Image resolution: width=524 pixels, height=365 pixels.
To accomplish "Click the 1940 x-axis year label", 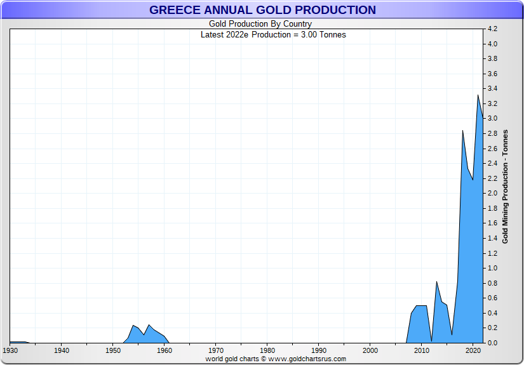I will point(62,350).
